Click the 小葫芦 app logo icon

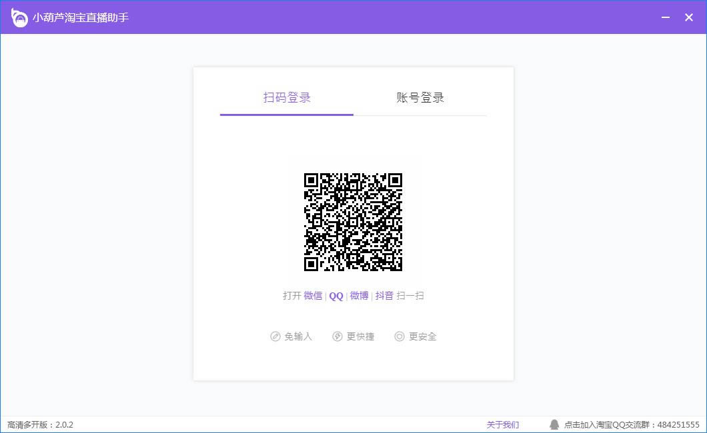click(x=19, y=17)
